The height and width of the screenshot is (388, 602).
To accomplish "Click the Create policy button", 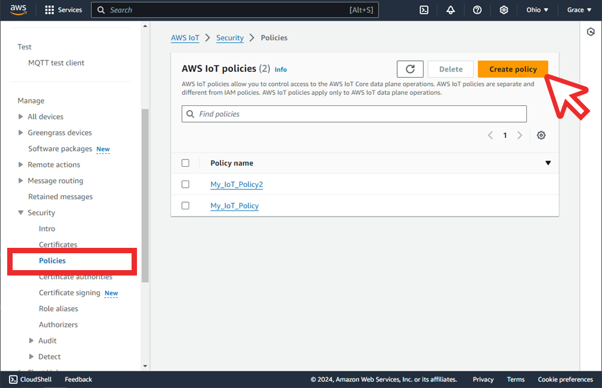I will coord(513,69).
